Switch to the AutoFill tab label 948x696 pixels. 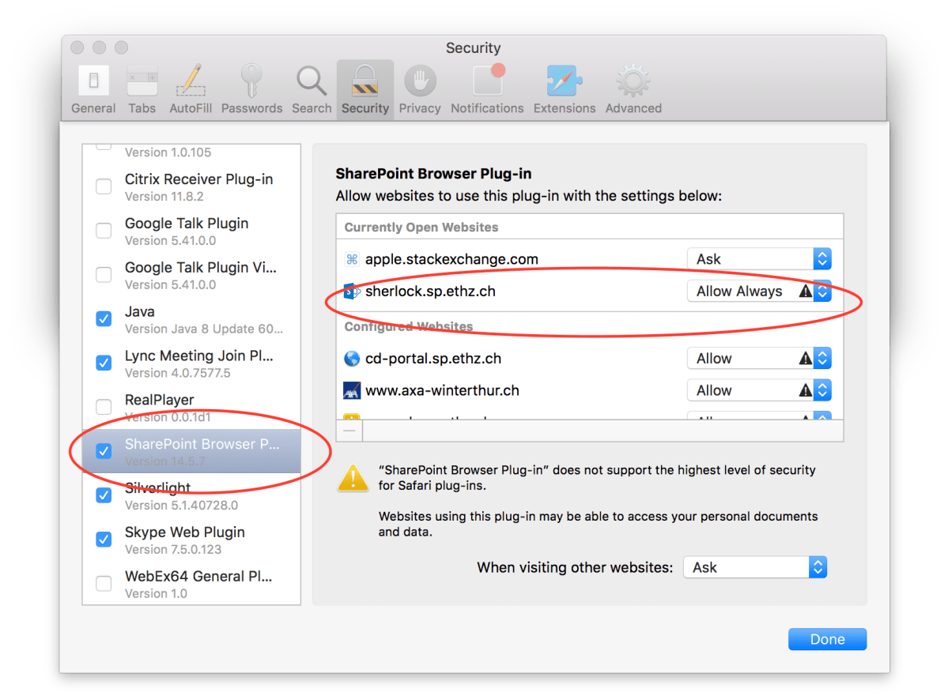(x=191, y=108)
